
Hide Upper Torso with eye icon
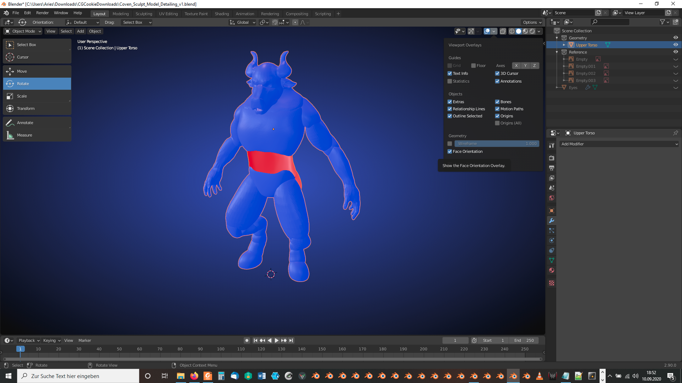676,45
